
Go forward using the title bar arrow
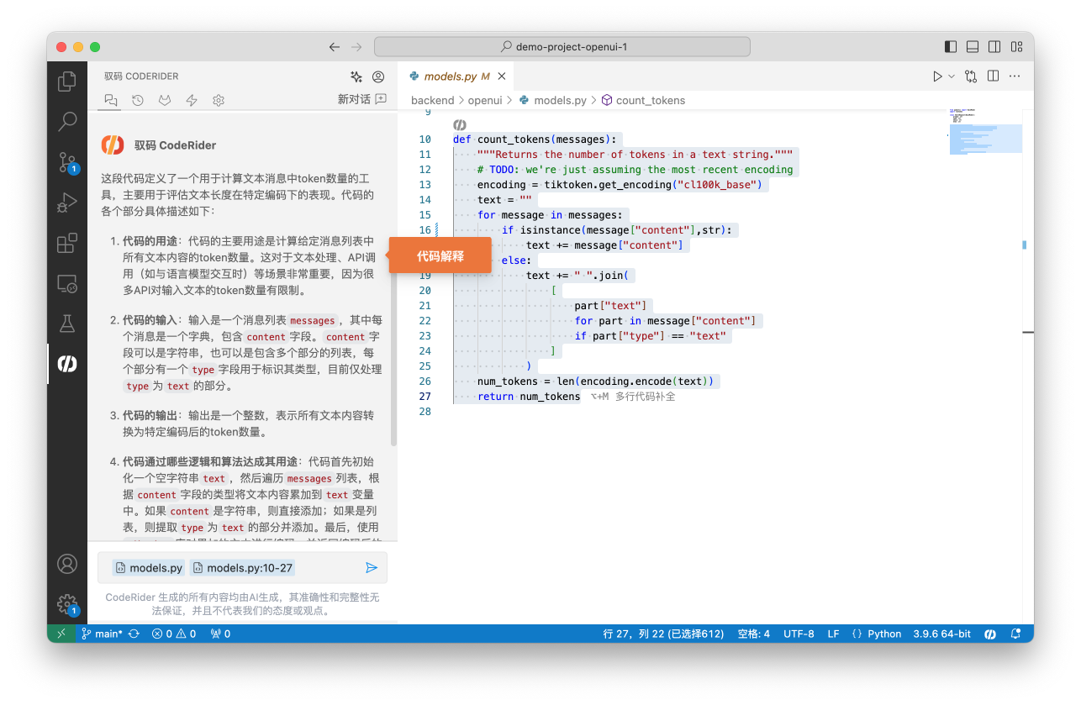point(356,47)
